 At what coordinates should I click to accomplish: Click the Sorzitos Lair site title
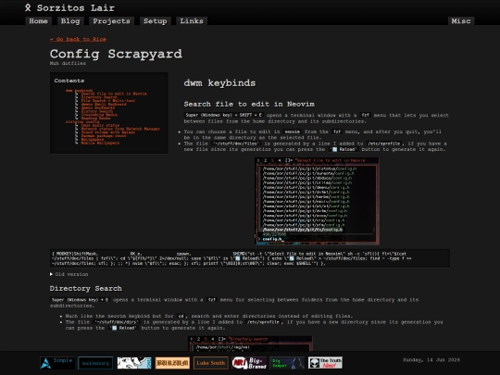click(76, 8)
